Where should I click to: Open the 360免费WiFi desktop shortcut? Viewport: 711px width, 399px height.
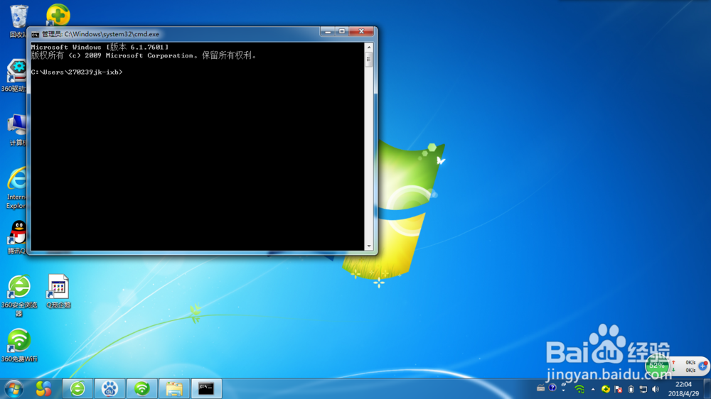click(19, 345)
